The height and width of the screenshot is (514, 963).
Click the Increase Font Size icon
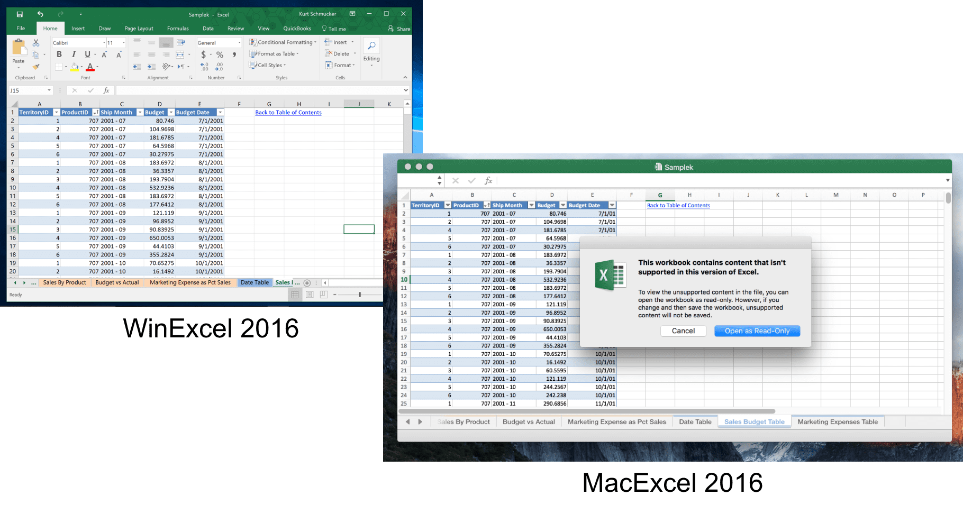coord(105,54)
